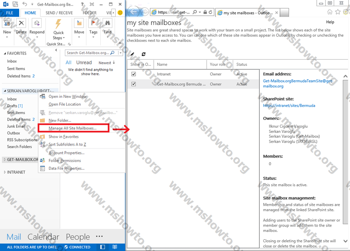Screen dimensions: 350x251
Task: Select Manage All Site Mailboxes menu item
Action: click(74, 128)
